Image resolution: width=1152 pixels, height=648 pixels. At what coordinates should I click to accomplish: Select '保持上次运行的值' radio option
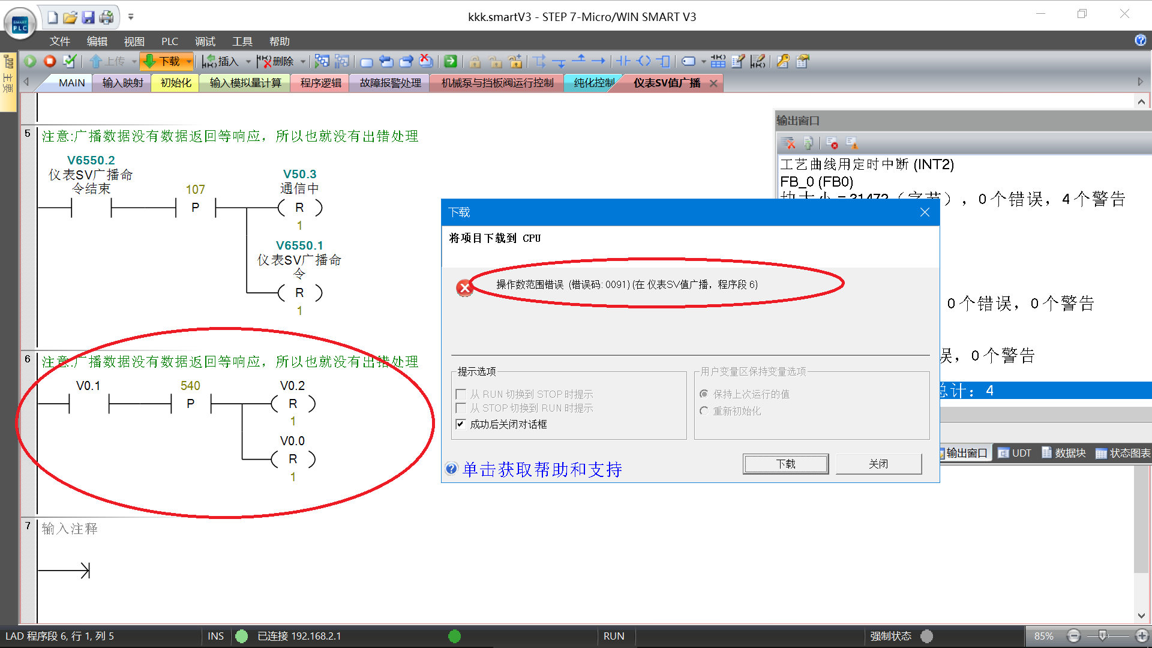pos(704,394)
